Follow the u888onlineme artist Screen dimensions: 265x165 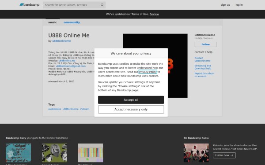pyautogui.click(x=205, y=44)
